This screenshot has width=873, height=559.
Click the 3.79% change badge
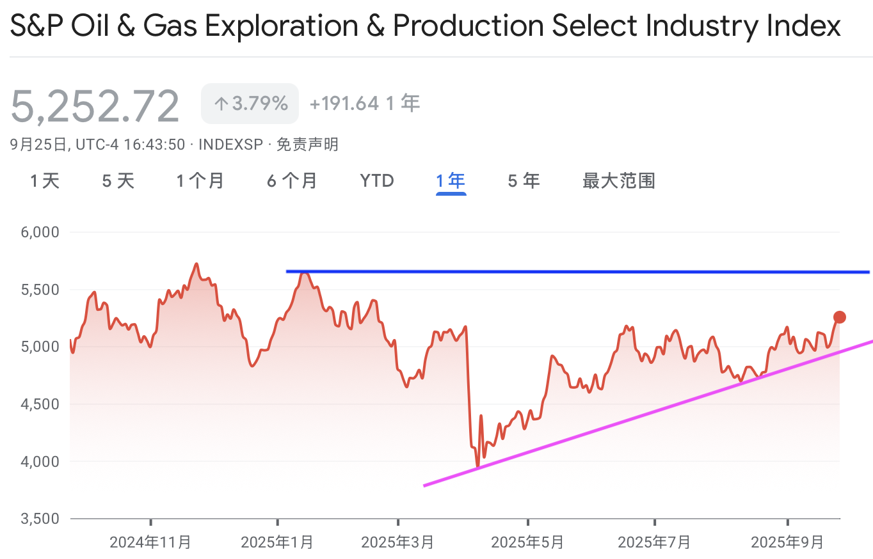(250, 104)
